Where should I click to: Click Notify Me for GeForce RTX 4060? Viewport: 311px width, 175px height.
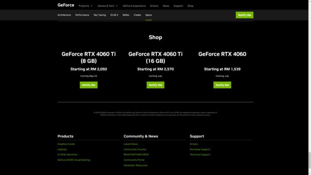(222, 85)
